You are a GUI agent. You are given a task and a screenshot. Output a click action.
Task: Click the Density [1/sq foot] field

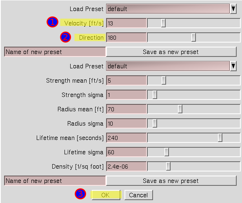click(x=126, y=167)
